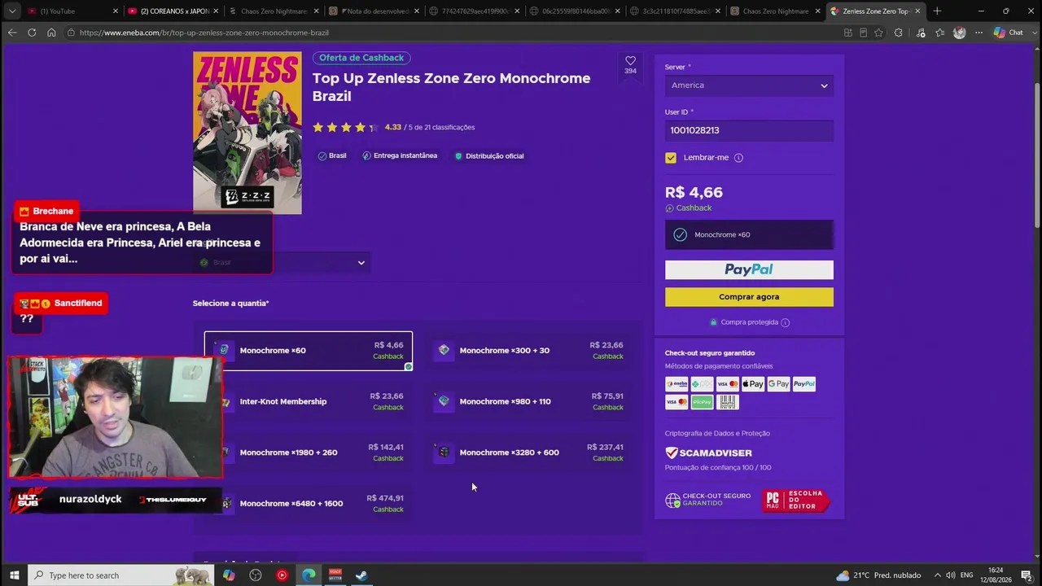The image size is (1042, 586).
Task: Open Steam from the taskbar
Action: (x=361, y=575)
